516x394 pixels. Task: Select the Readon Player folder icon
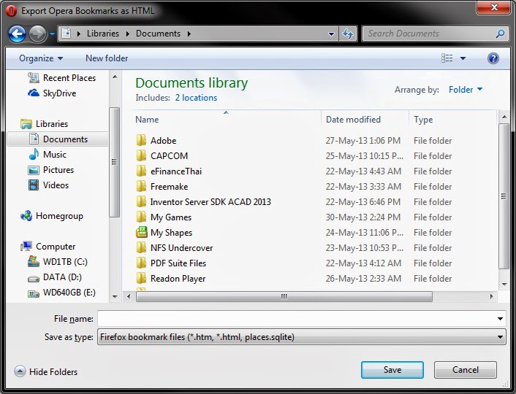[141, 278]
